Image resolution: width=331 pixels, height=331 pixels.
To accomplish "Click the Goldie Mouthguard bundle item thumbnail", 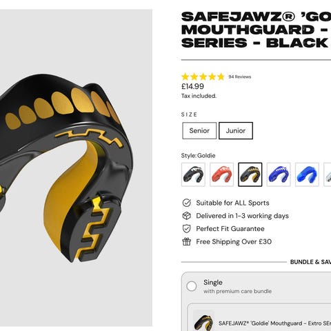I will pyautogui.click(x=203, y=321).
